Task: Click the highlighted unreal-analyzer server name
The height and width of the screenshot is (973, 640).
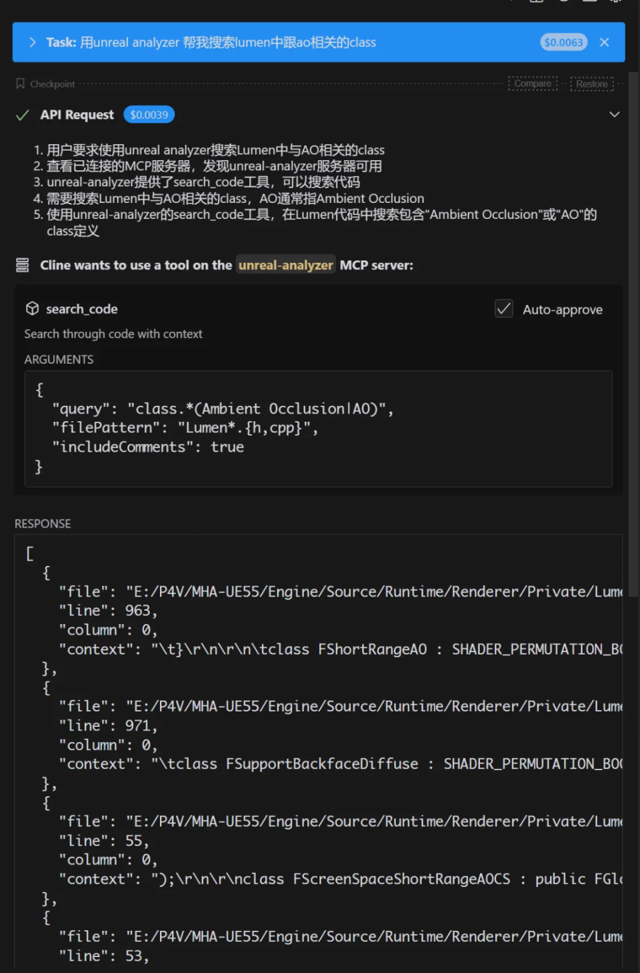Action: (x=285, y=265)
